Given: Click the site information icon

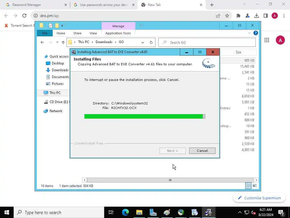Looking at the screenshot, I should 36,16.
